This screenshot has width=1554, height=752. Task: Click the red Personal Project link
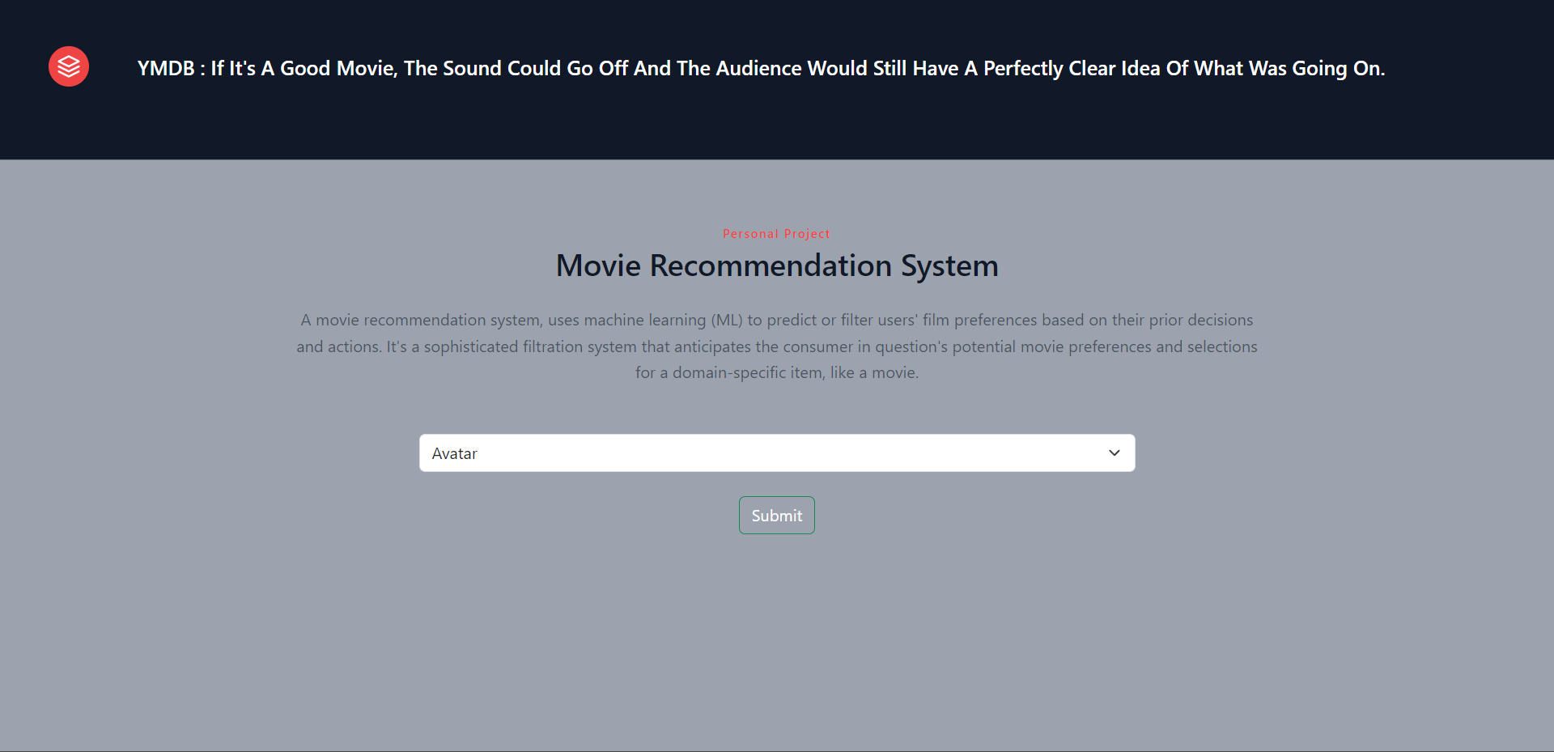(x=776, y=233)
